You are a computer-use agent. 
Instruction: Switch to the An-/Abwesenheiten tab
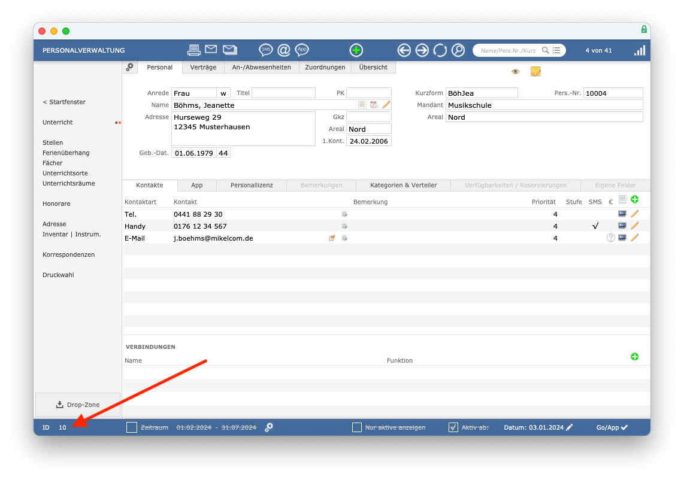(x=261, y=67)
